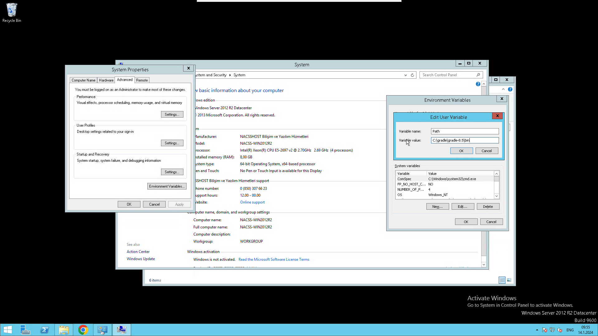The width and height of the screenshot is (598, 336).
Task: Click New... under System variables
Action: [x=438, y=207]
